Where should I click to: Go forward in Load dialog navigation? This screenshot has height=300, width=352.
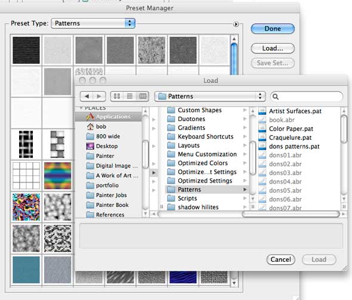99,97
